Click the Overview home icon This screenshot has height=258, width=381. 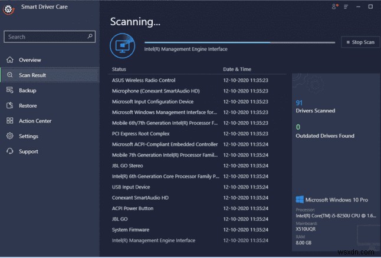pos(9,60)
